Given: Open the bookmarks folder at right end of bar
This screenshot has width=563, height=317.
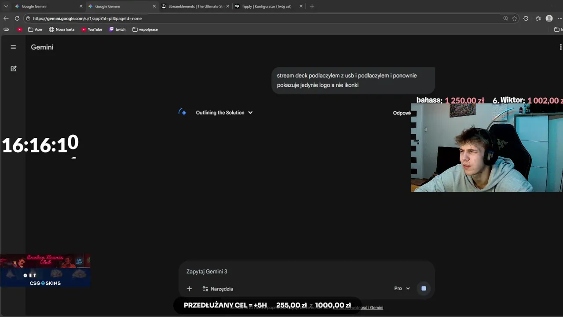Looking at the screenshot, I should 558,29.
